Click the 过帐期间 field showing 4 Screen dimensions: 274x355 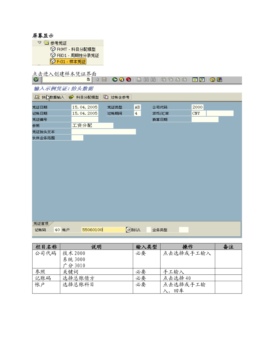tap(138, 113)
